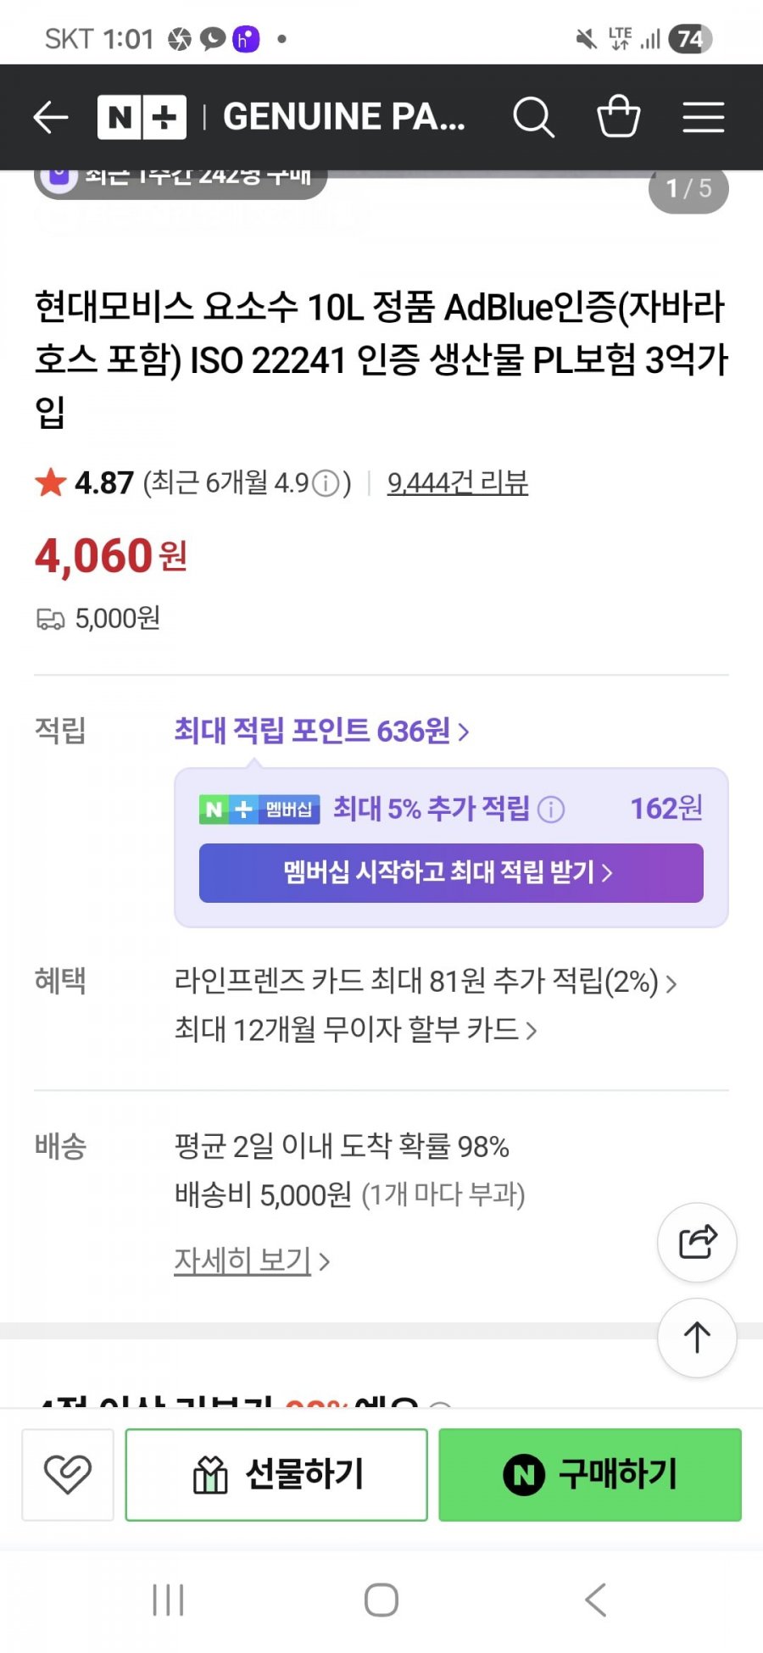
Task: Tap info icon beside 최대 5% 추가 적립
Action: (x=551, y=810)
